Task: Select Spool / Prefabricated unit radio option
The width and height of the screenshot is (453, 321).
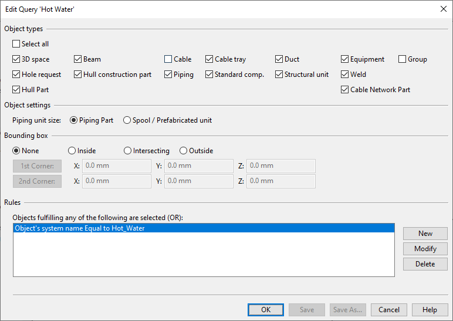Action: point(127,120)
